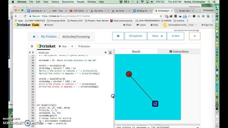This screenshot has width=228, height=128.
Task: Open Chrome three-dot menu
Action: coord(212,16)
